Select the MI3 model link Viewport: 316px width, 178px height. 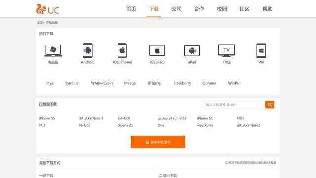[x=42, y=125]
